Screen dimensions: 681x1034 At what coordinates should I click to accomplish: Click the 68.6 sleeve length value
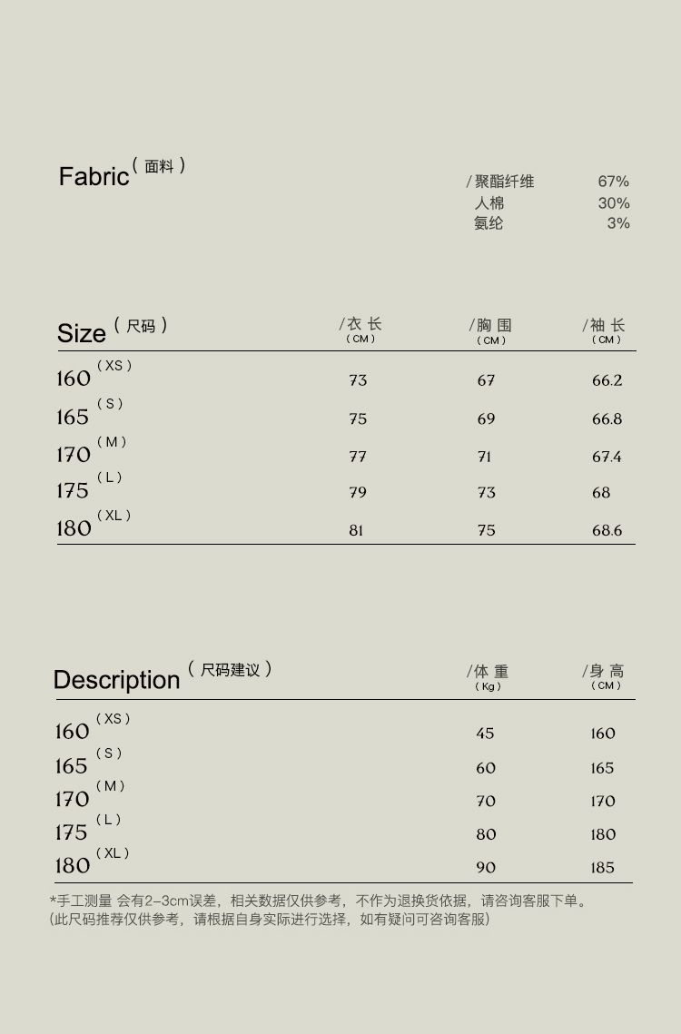click(607, 530)
